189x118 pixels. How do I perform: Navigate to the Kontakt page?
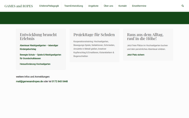click(123, 6)
